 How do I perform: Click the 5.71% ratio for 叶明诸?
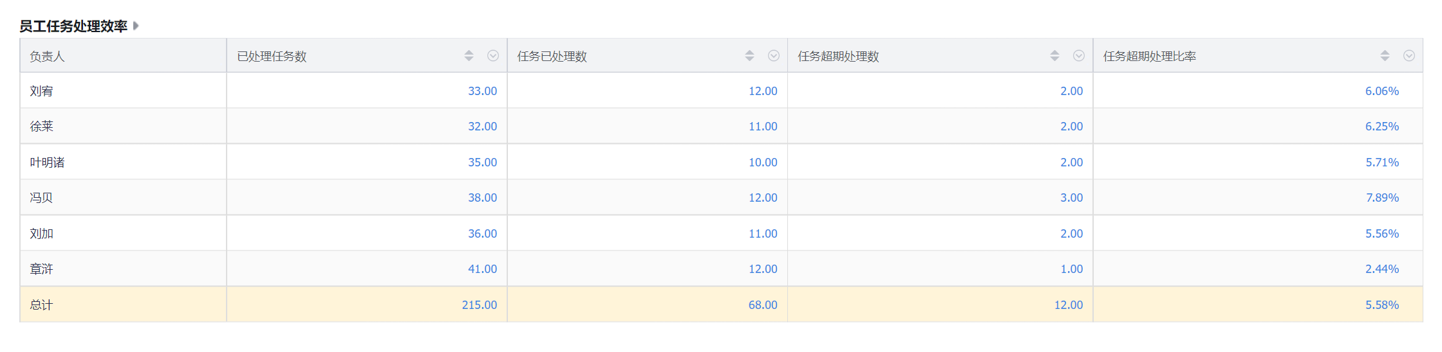(1382, 163)
